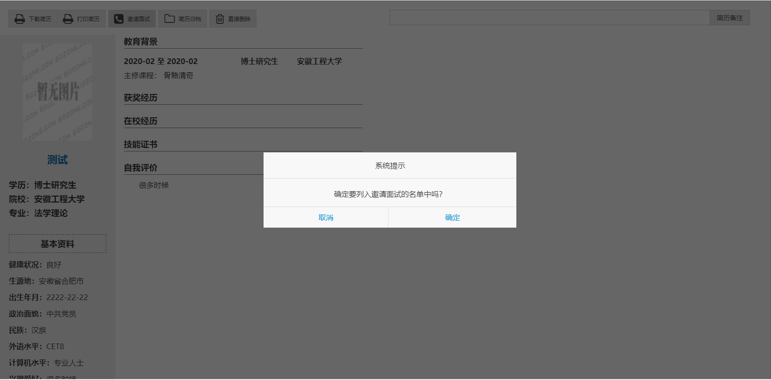The image size is (771, 380).
Task: Click the 获奖经历 section heading
Action: pos(140,98)
